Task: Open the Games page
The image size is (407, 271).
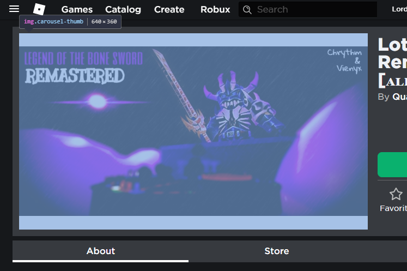Action: point(77,9)
